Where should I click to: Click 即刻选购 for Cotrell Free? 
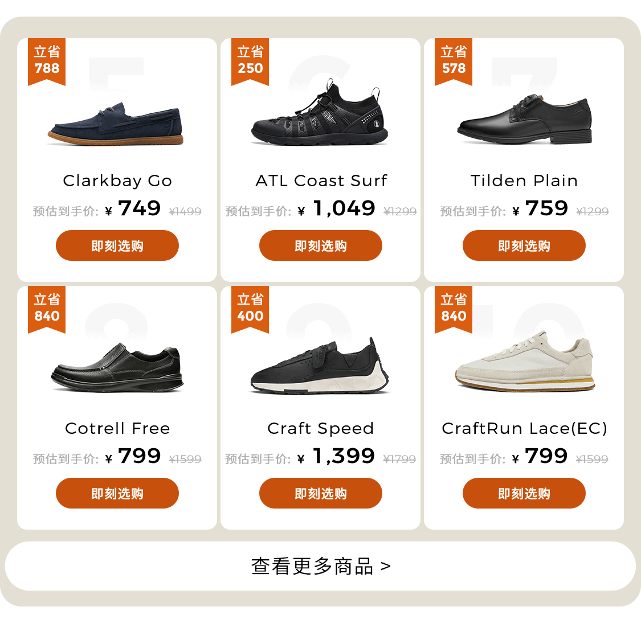click(117, 493)
